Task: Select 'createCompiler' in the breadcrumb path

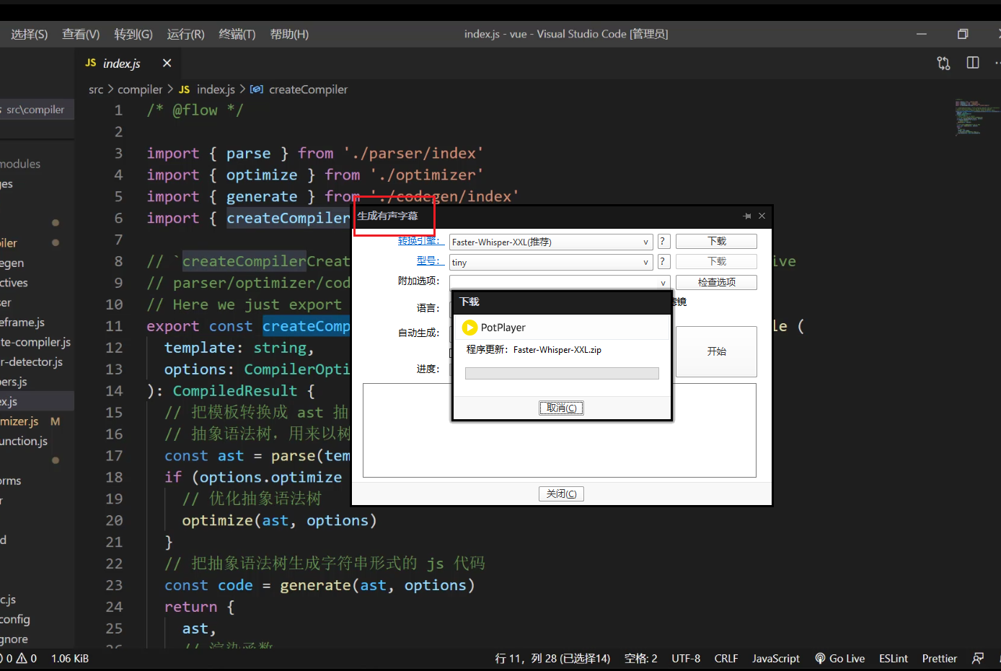Action: point(308,89)
